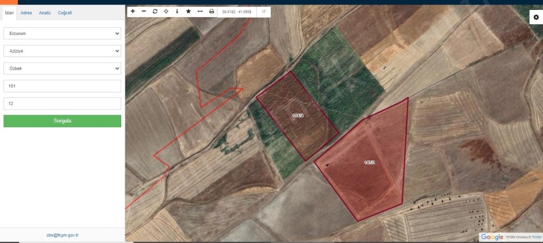This screenshot has width=543, height=243.
Task: Expand the Özbek neighborhood dropdown
Action: click(62, 69)
